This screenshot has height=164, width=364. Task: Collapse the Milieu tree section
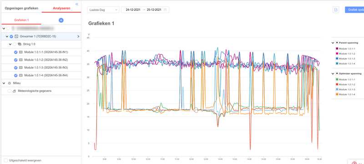tap(4, 83)
